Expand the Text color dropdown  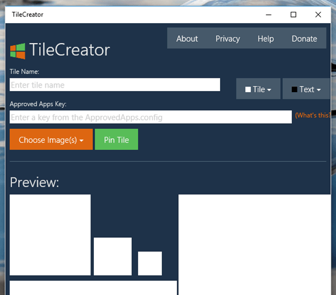[x=306, y=89]
